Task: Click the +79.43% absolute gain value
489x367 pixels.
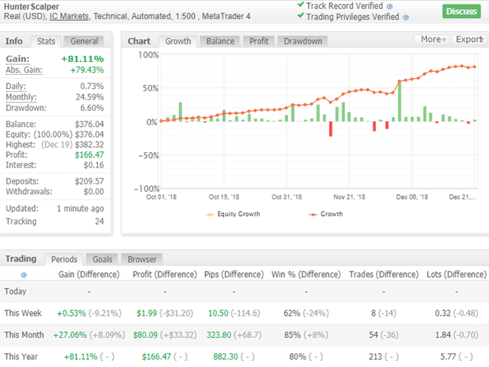Action: [x=87, y=70]
